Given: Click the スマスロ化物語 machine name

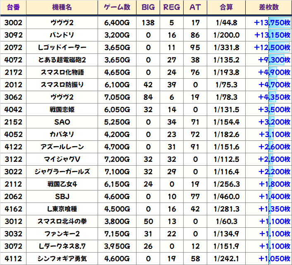Looking at the screenshot, I should pyautogui.click(x=63, y=72).
